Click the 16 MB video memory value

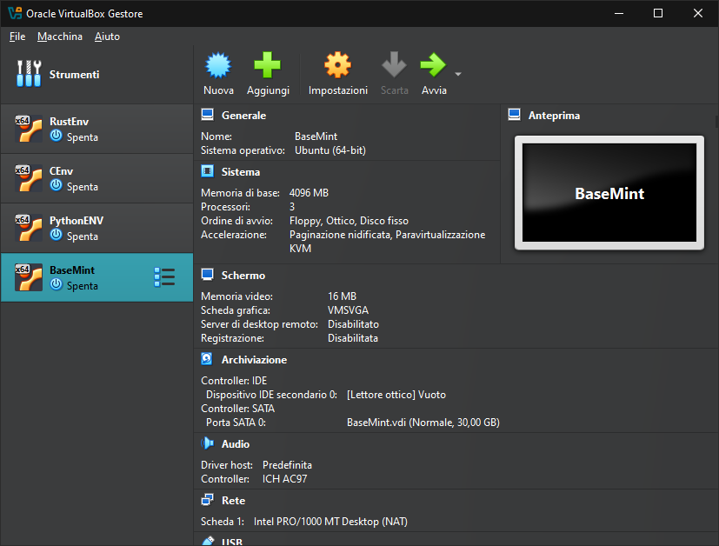[342, 296]
